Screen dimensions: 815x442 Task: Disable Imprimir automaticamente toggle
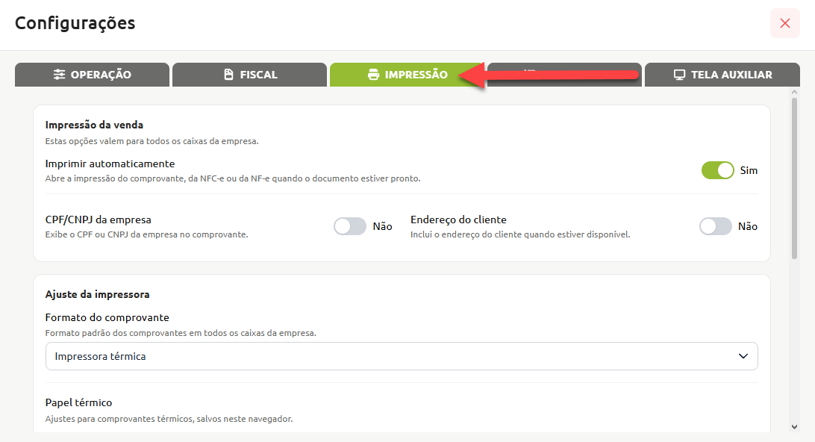coord(717,170)
